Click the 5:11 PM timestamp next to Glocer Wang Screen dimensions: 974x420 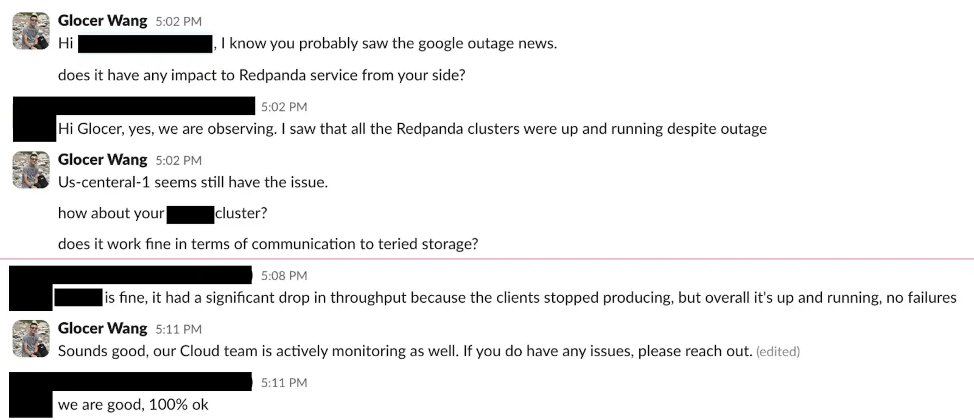pyautogui.click(x=178, y=329)
